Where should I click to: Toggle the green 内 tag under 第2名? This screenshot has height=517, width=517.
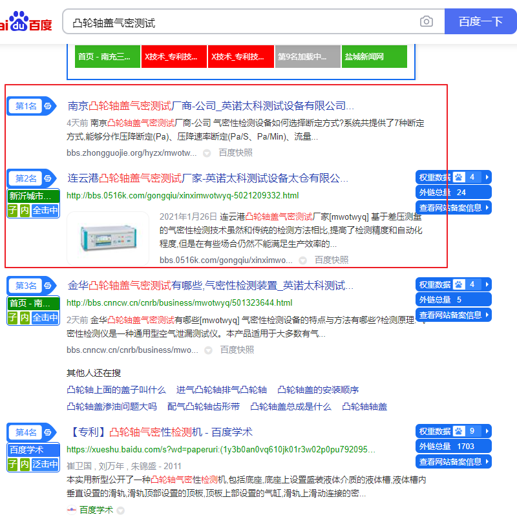point(25,210)
